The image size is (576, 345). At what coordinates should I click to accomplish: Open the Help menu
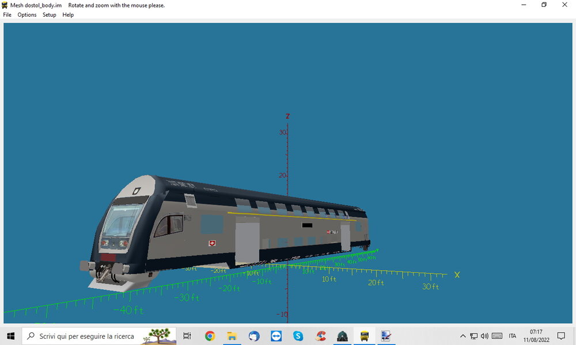click(68, 15)
